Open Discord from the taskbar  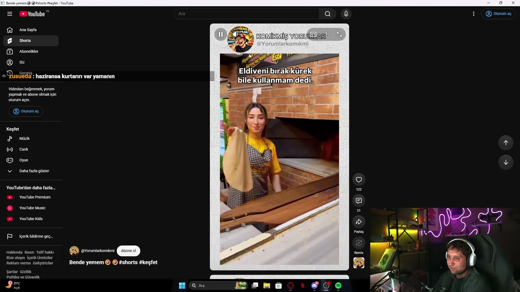point(314,286)
